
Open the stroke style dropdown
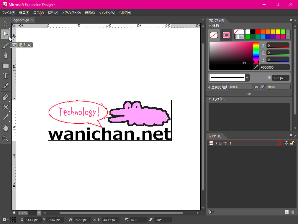pyautogui.click(x=247, y=77)
